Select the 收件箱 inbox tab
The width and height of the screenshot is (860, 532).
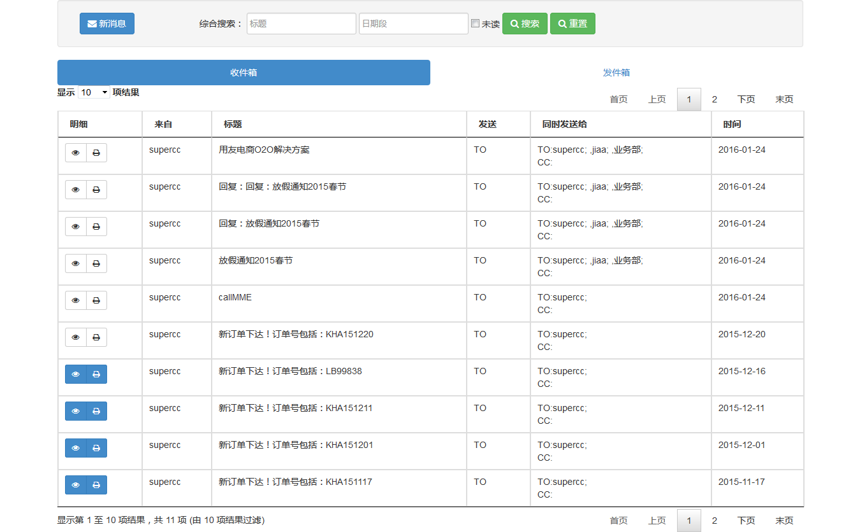(244, 73)
